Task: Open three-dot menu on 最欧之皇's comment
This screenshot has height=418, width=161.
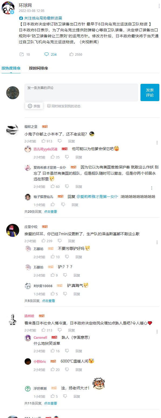Action: pyautogui.click(x=157, y=142)
